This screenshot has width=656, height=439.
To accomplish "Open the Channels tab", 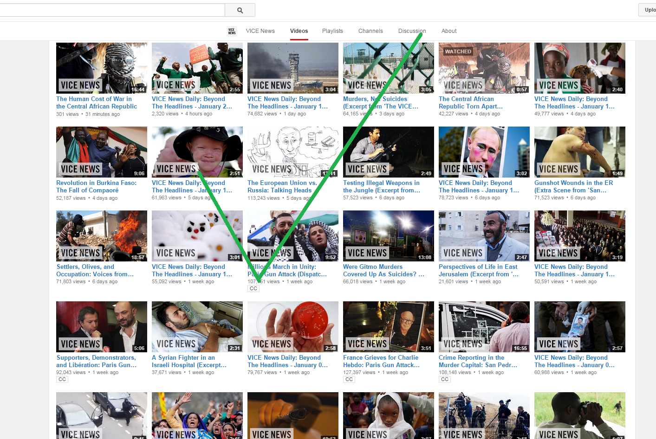I will coord(370,31).
